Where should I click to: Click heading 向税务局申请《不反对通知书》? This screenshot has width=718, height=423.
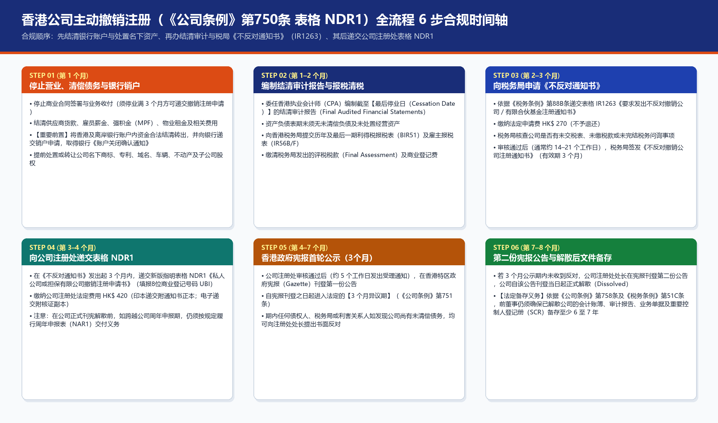coord(547,86)
